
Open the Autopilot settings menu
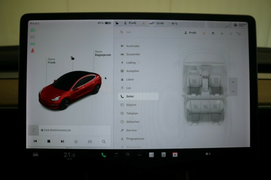[132, 71]
